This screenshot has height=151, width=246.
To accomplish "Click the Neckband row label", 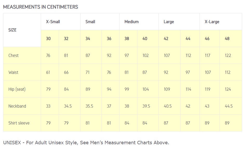I will pyautogui.click(x=17, y=106).
